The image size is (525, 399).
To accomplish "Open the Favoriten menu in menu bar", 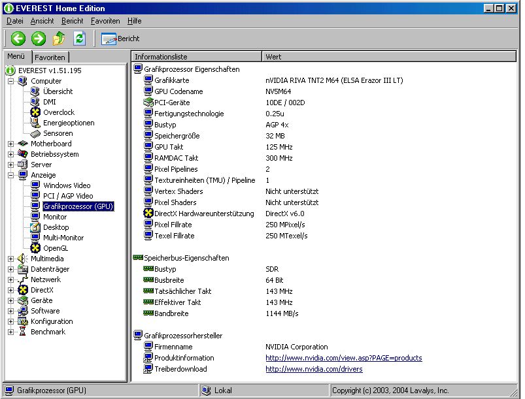I will pos(105,21).
